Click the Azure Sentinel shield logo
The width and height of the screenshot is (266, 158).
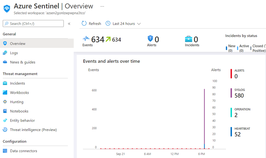point(7,9)
